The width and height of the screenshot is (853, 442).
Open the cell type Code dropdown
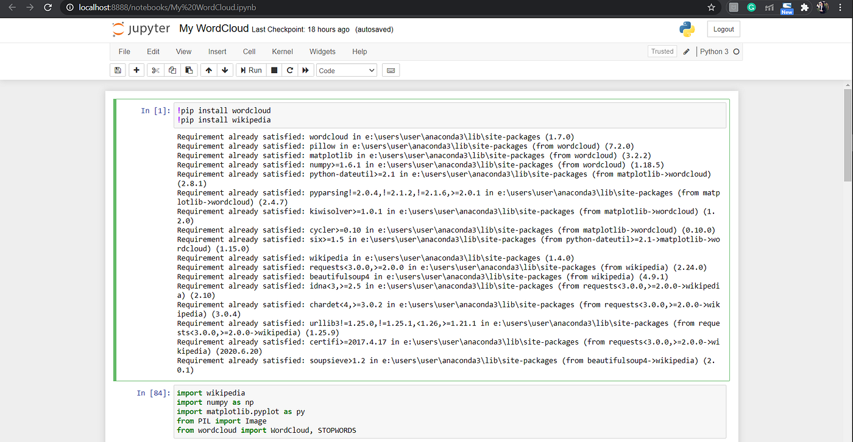coord(347,70)
